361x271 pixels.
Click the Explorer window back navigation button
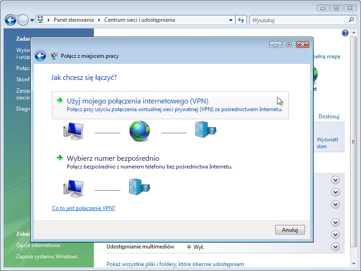[10, 20]
